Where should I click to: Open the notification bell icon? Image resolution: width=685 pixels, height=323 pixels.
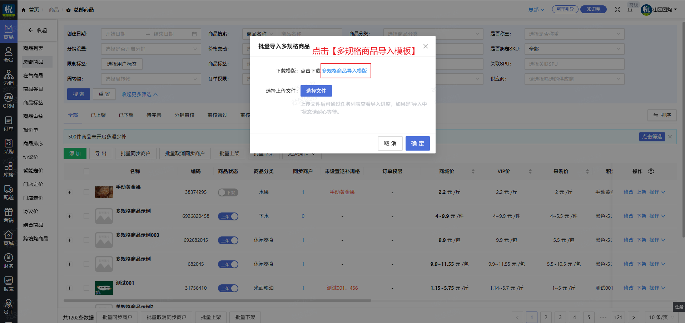point(630,10)
